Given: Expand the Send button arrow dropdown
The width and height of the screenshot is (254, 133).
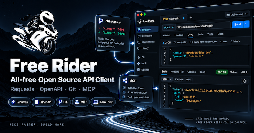Looking at the screenshot, I should [x=246, y=24].
